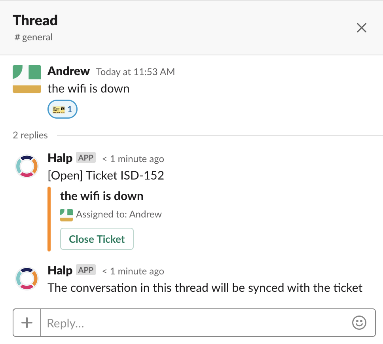Click the Andrew username
This screenshot has width=383, height=344.
pos(68,71)
